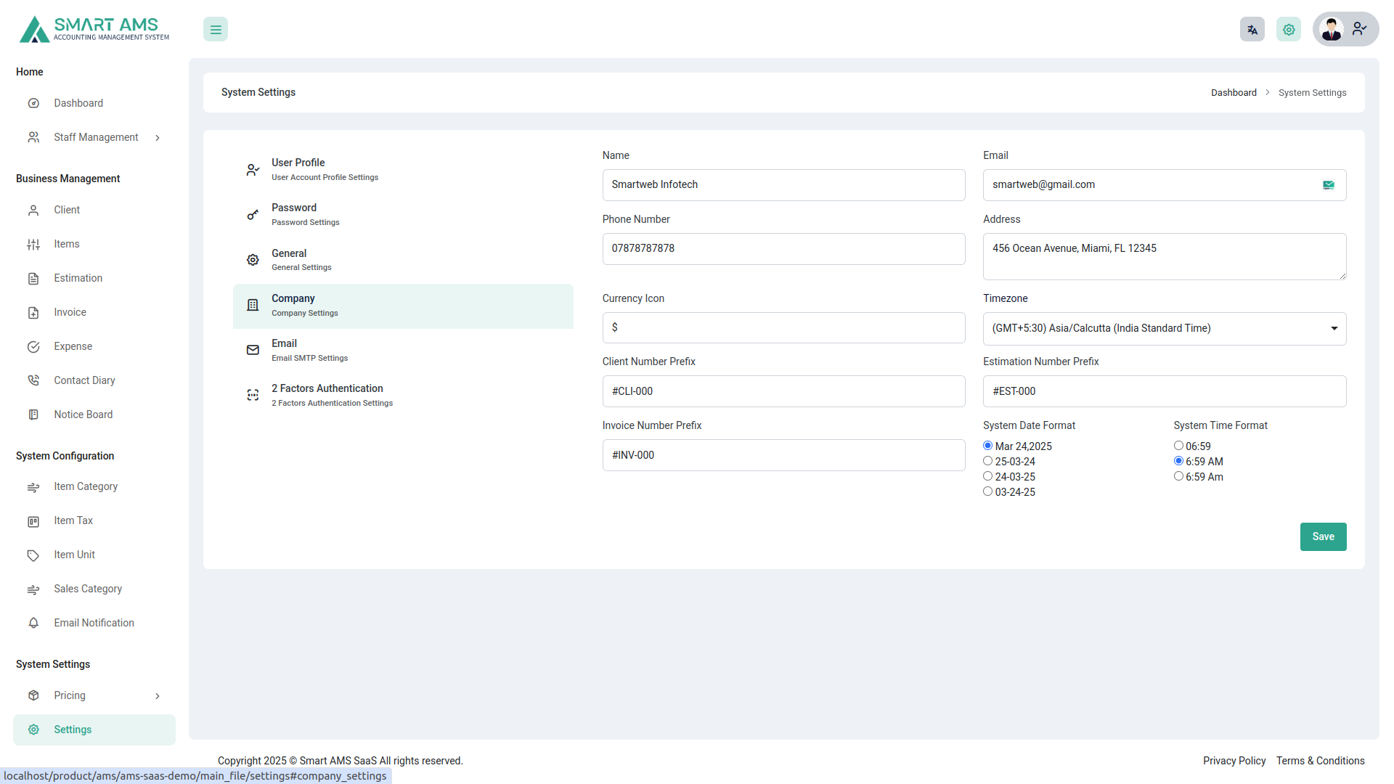Click the envelope icon inside the Email field
This screenshot has height=784, width=1394.
(1329, 185)
